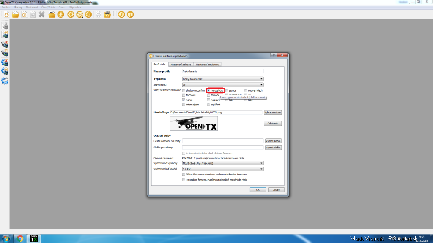The image size is (433, 243).
Task: Click the Cesta k obsahu SD karty field
Action: (x=222, y=141)
